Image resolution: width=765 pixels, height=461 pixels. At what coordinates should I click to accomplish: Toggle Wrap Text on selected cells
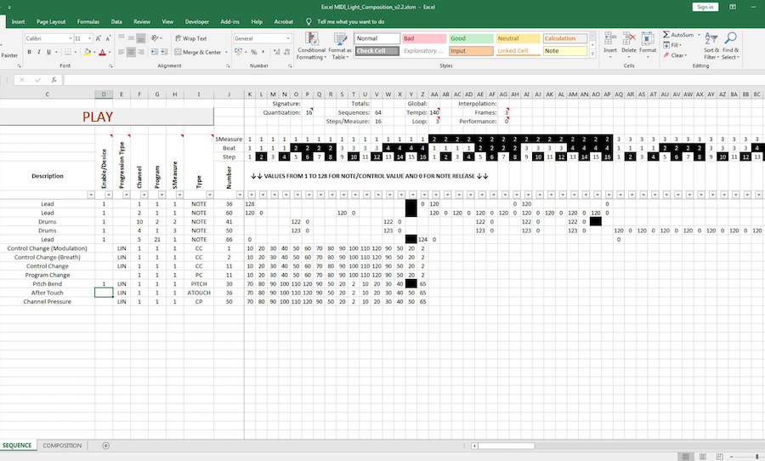click(x=190, y=38)
